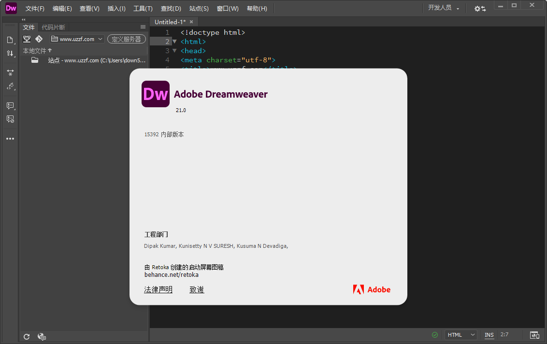
Task: Click the remove comment icon
Action: [10, 119]
